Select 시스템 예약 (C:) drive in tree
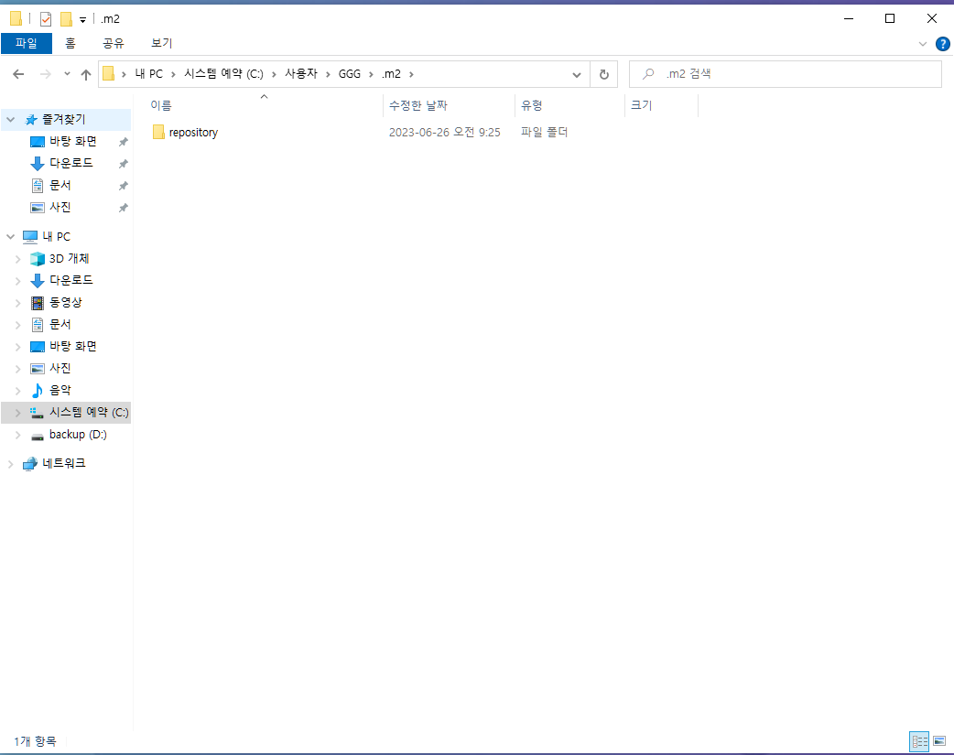Viewport: 954px width, 755px height. (88, 413)
